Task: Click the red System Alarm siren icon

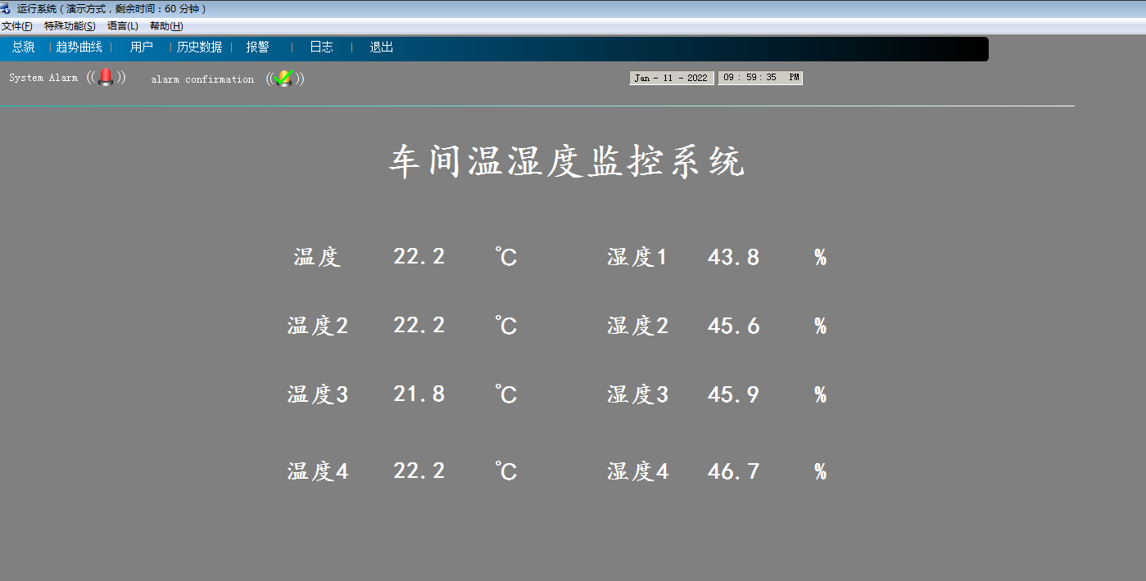Action: pos(106,78)
